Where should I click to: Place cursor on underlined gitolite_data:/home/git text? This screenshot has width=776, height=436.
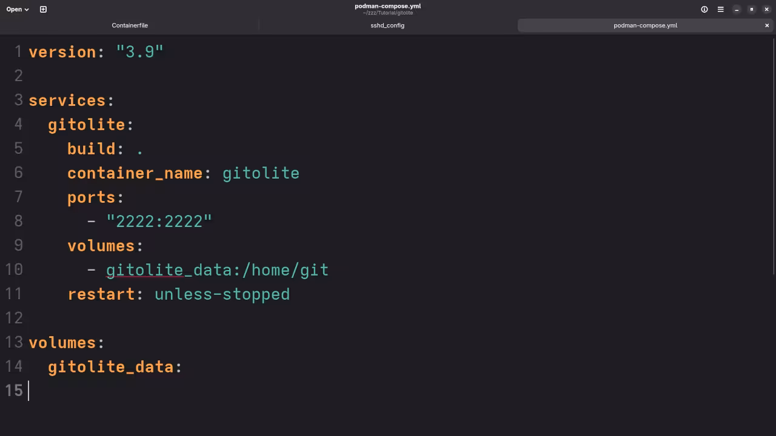coord(217,270)
